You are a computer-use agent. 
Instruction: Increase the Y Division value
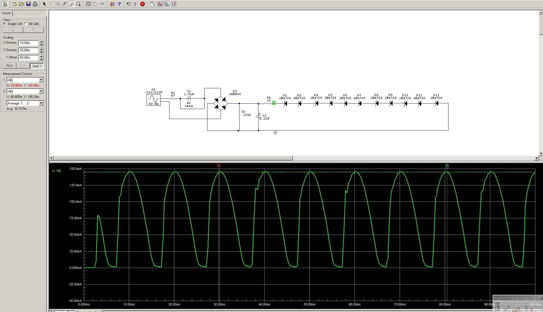41,49
